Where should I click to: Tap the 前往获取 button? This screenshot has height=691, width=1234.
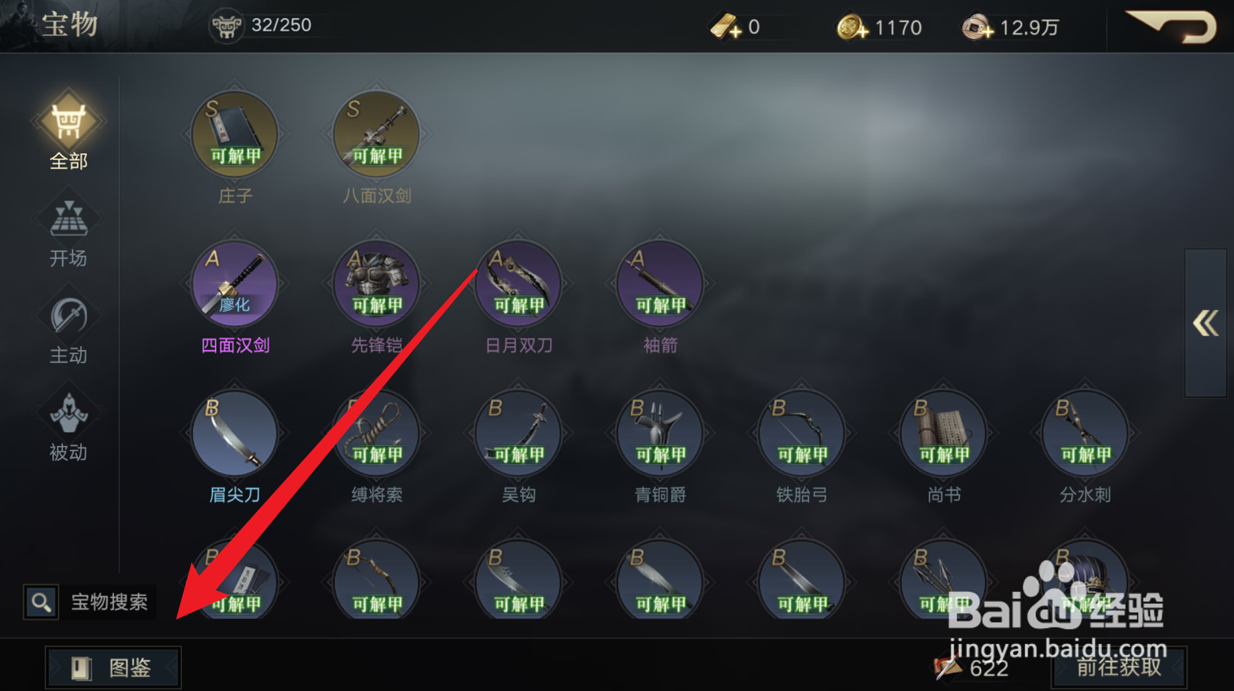point(1119,667)
